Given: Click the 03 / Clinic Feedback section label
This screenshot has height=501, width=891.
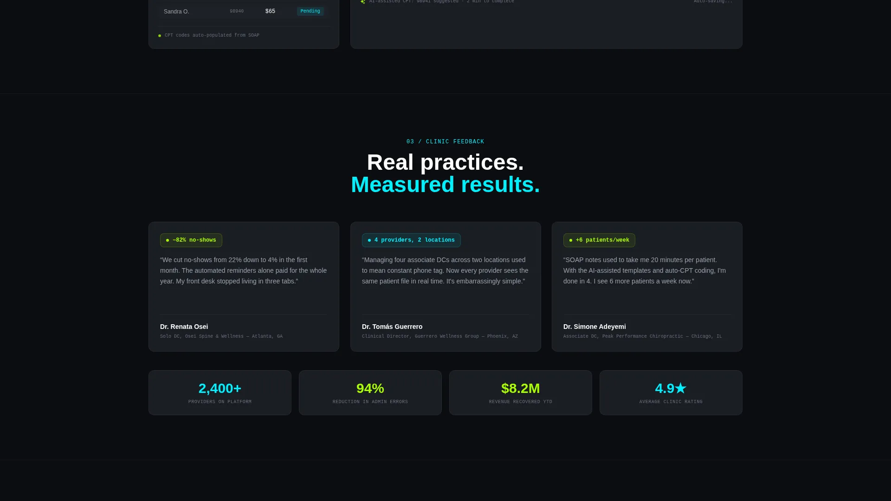Looking at the screenshot, I should (445, 142).
